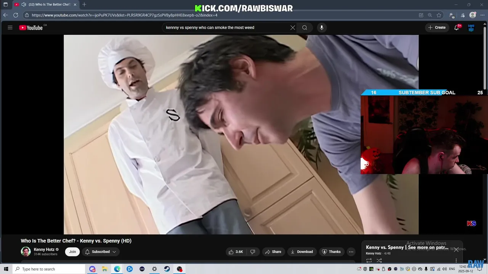This screenshot has height=274, width=488.
Task: Open the system tray volume icon
Action: point(445,269)
